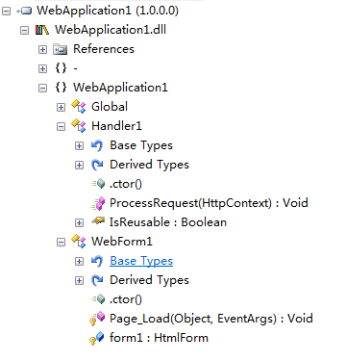346x361 pixels.
Task: Select the Global class label
Action: 110,107
